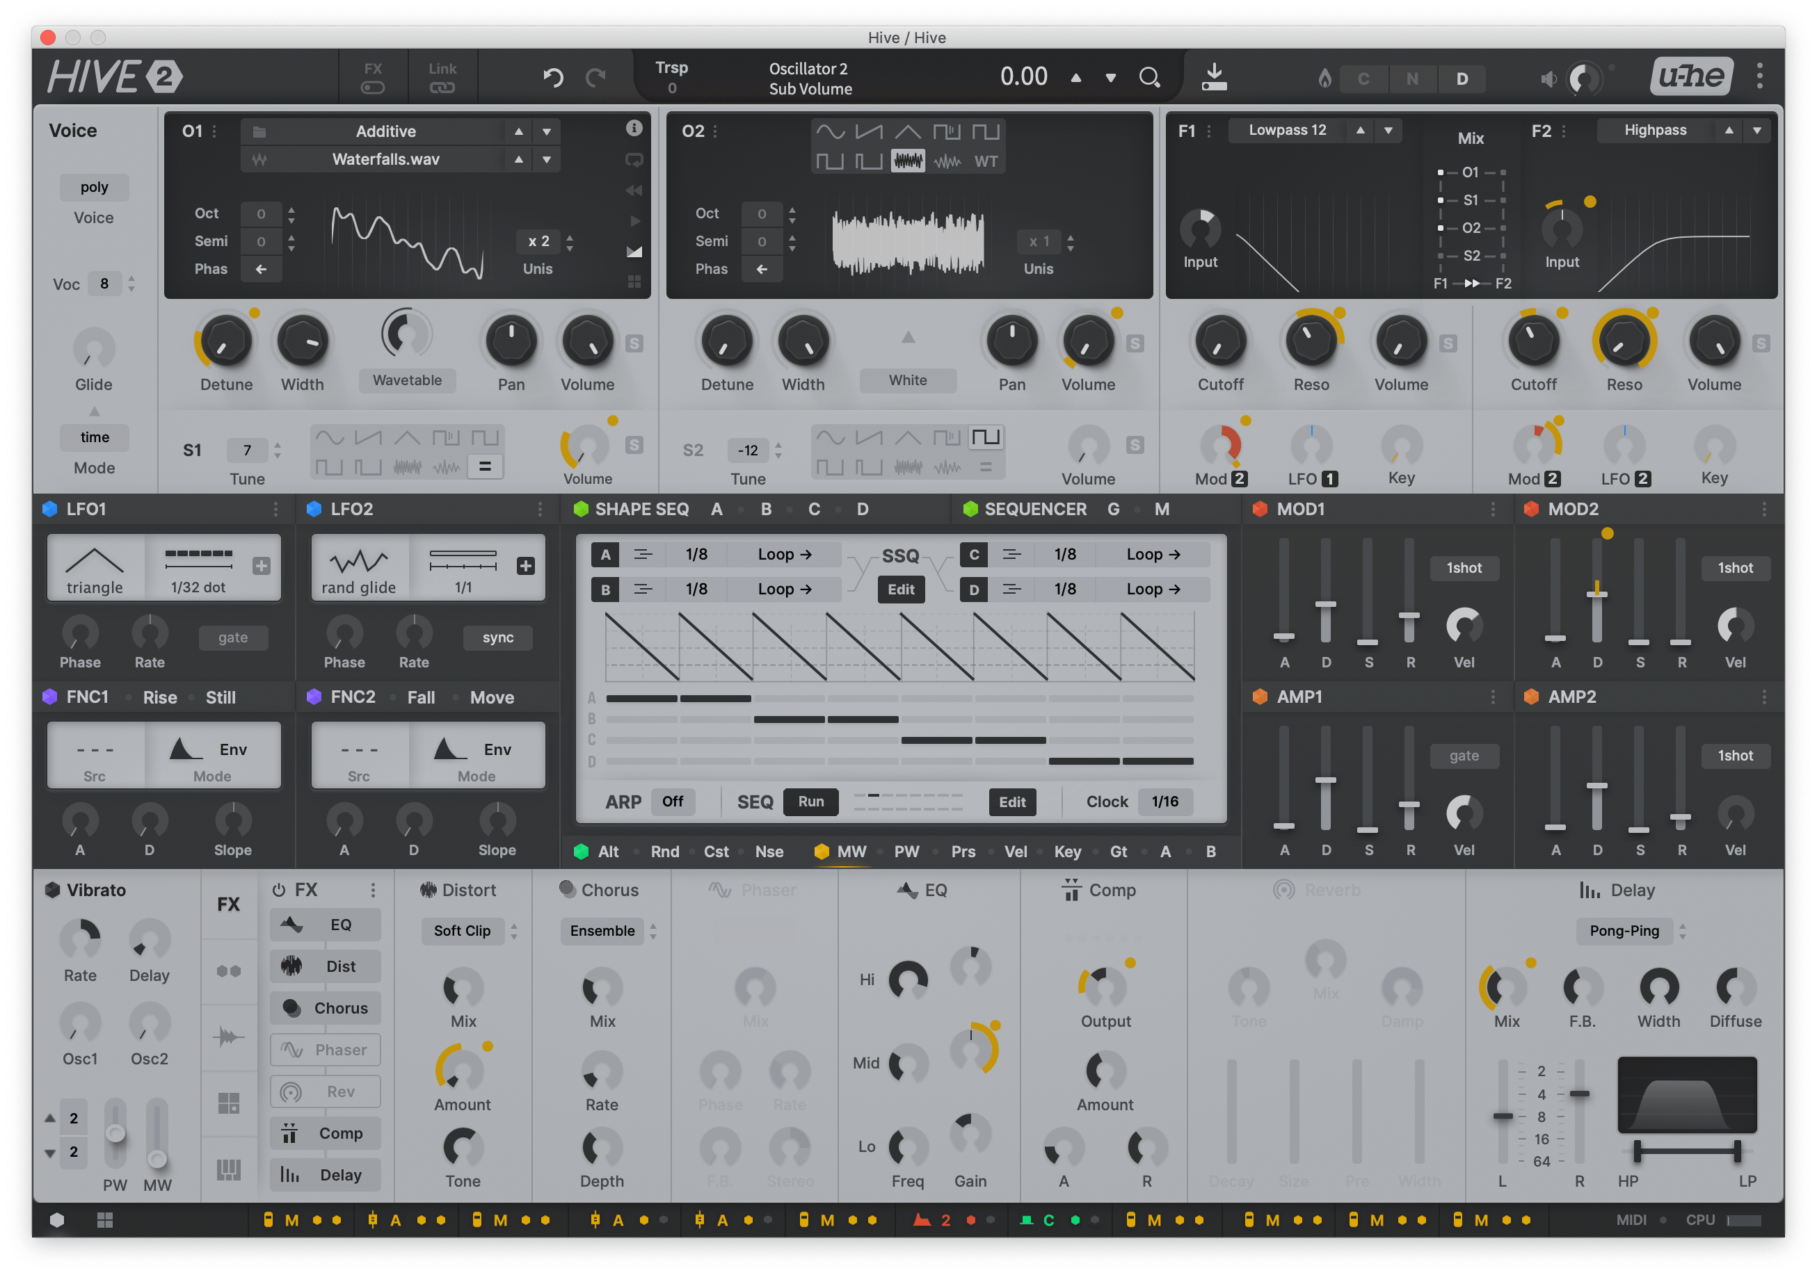Click the poly voice mode button
This screenshot has width=1817, height=1275.
pos(94,187)
